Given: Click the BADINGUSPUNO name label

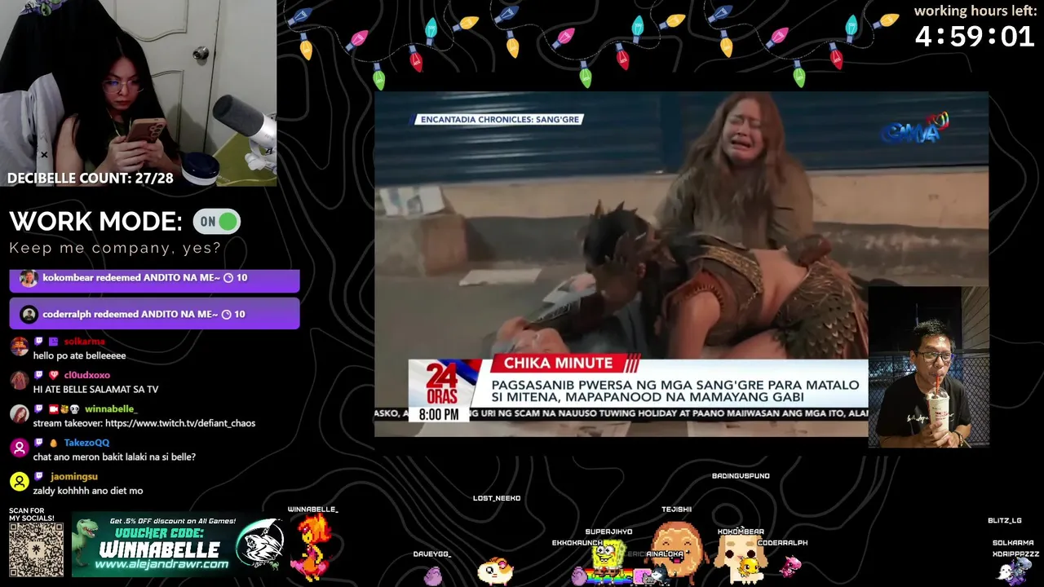Looking at the screenshot, I should (741, 476).
